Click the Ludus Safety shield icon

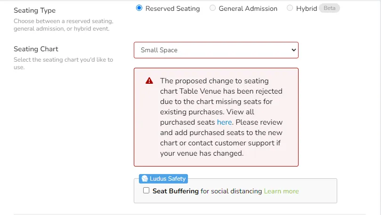145,179
